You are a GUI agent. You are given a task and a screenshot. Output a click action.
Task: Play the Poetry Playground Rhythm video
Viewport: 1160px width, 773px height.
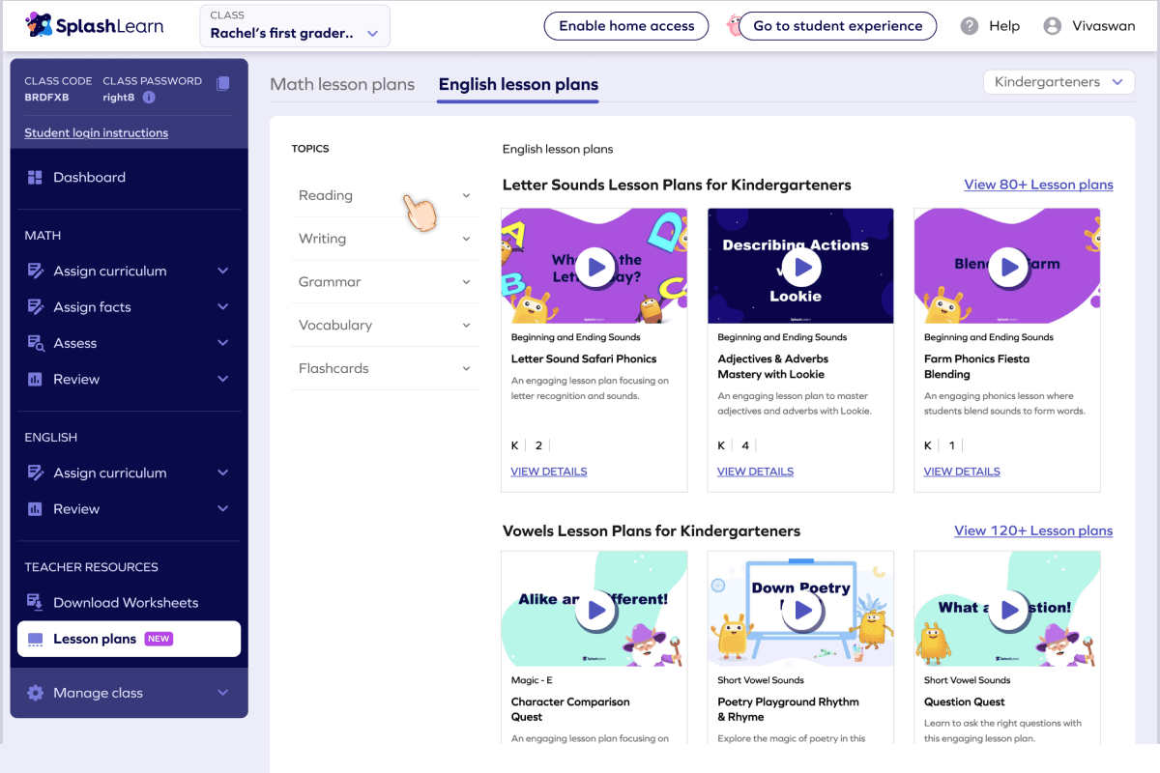tap(800, 610)
